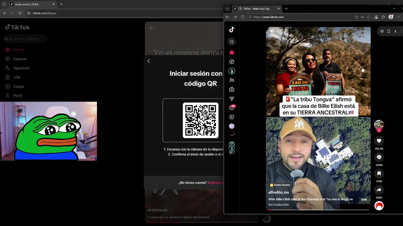The image size is (403, 226).
Task: Click Back arrow in left browser toolbar
Action: click(x=4, y=13)
